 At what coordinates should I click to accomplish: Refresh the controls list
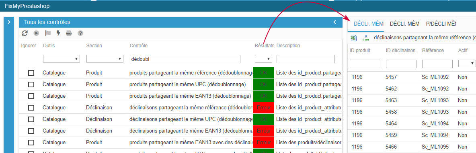[x=25, y=33]
